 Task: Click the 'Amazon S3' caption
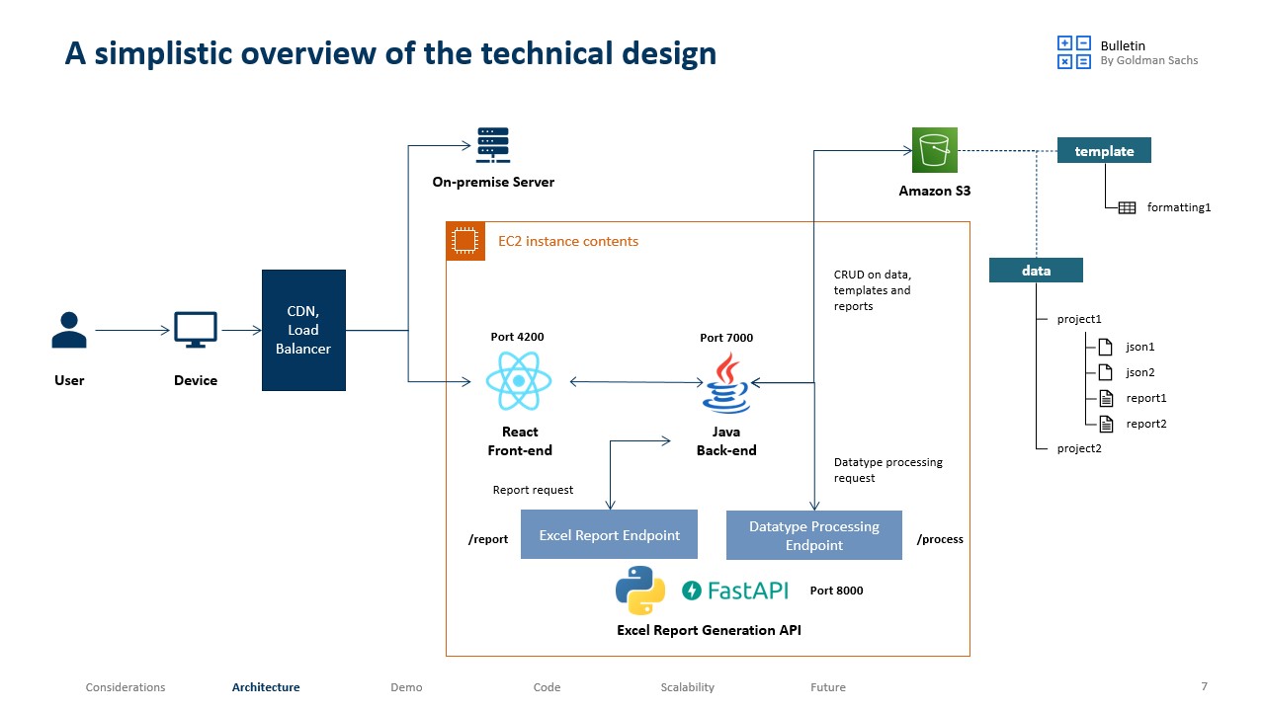click(935, 191)
